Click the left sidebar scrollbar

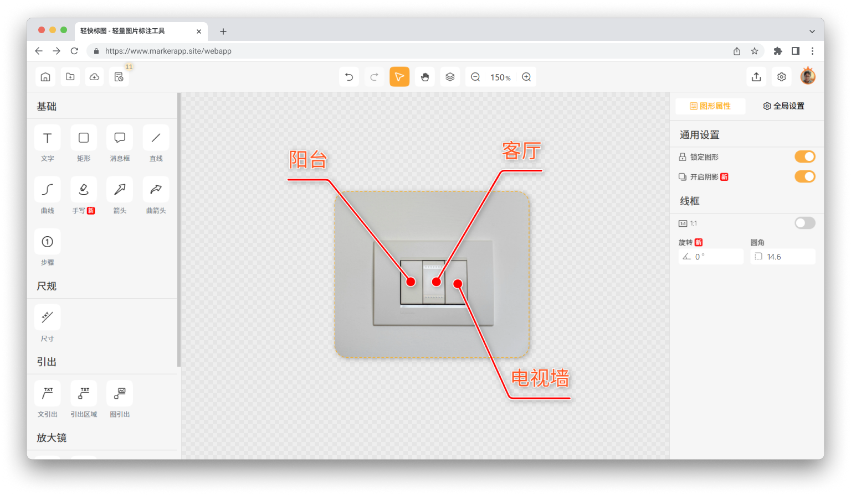pyautogui.click(x=179, y=230)
